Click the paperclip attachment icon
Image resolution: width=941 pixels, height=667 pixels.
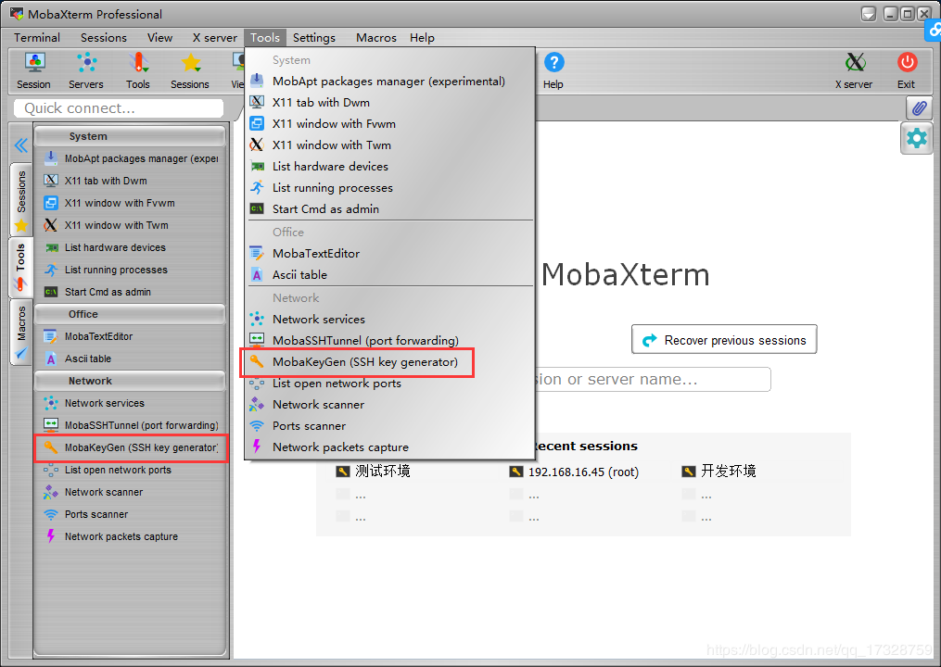pyautogui.click(x=919, y=108)
